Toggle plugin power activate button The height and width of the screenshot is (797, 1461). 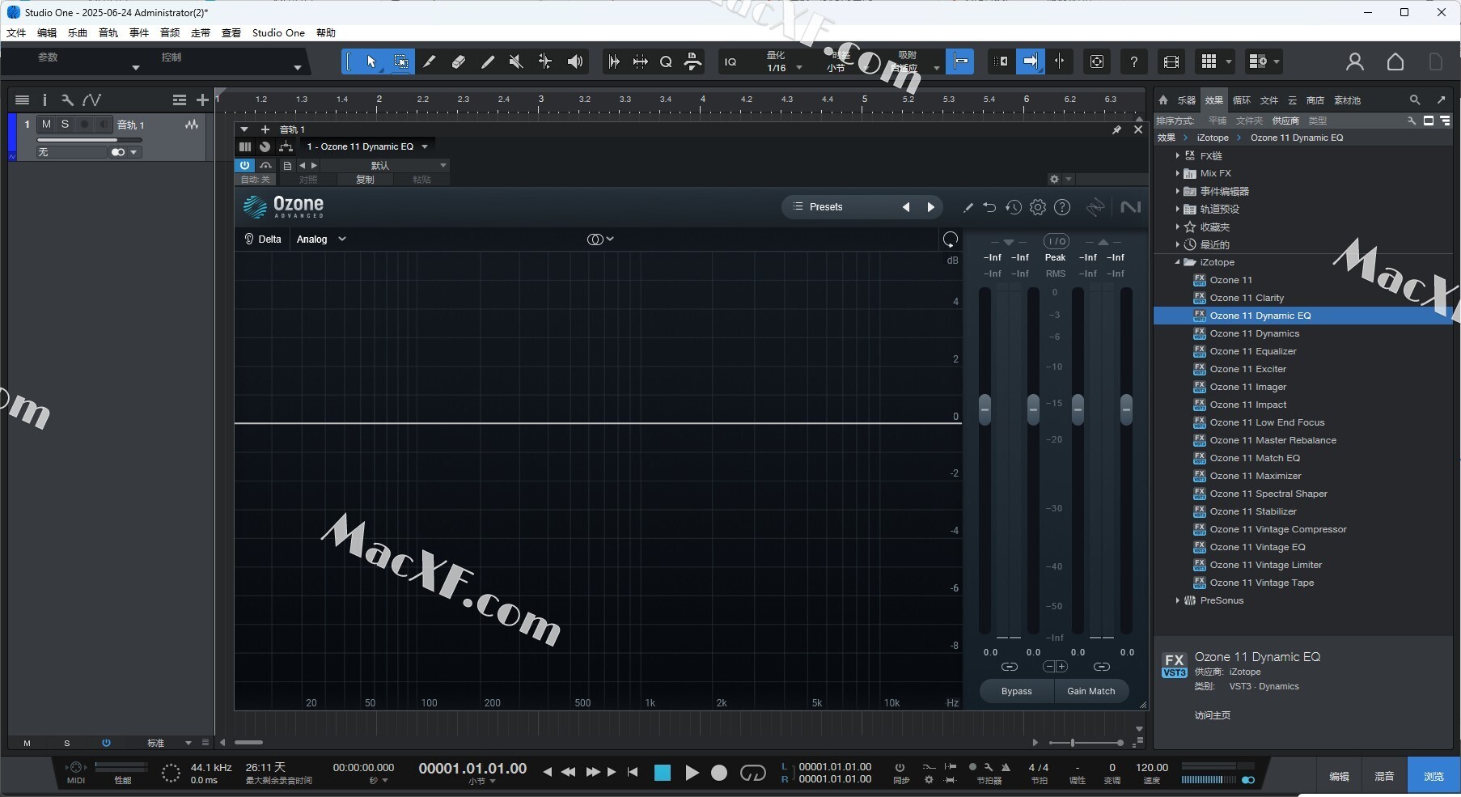tap(244, 165)
